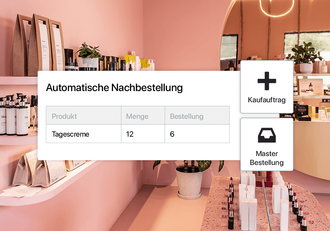330x231 pixels.
Task: Click the potted plant on the floor
Action: (x=189, y=179)
